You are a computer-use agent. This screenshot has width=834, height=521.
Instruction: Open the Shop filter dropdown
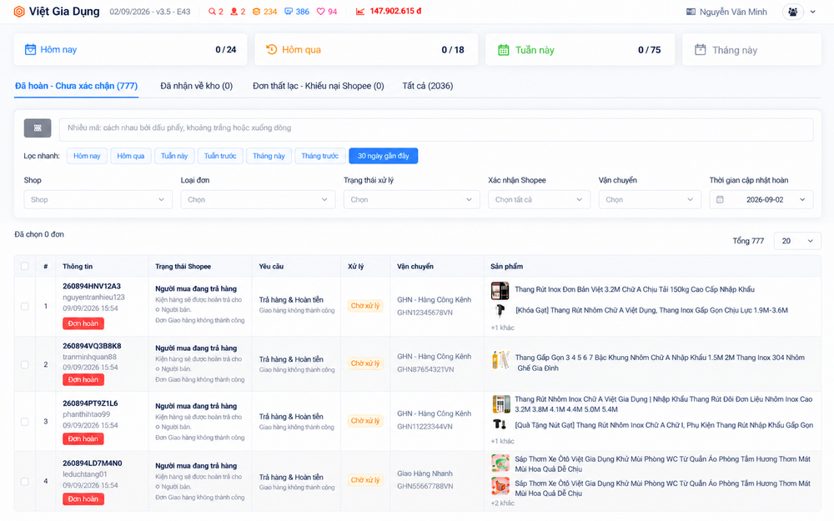[x=98, y=199]
